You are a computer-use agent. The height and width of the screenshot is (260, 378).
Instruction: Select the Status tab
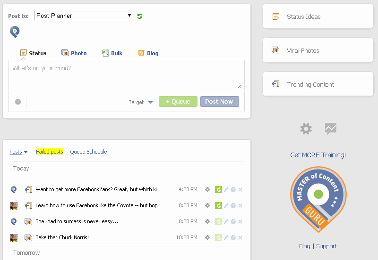(33, 53)
